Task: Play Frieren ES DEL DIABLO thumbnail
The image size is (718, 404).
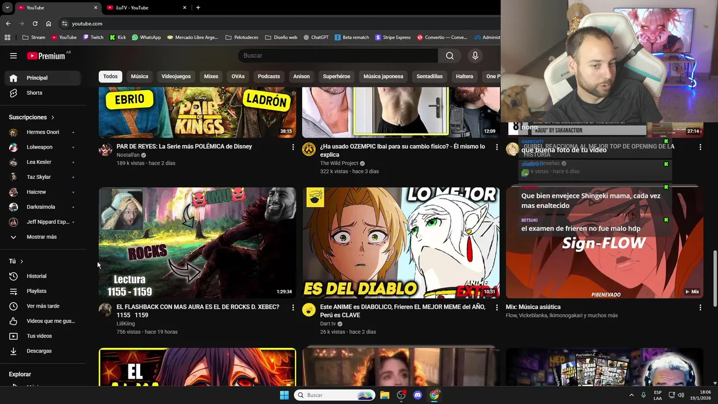Action: point(401,243)
